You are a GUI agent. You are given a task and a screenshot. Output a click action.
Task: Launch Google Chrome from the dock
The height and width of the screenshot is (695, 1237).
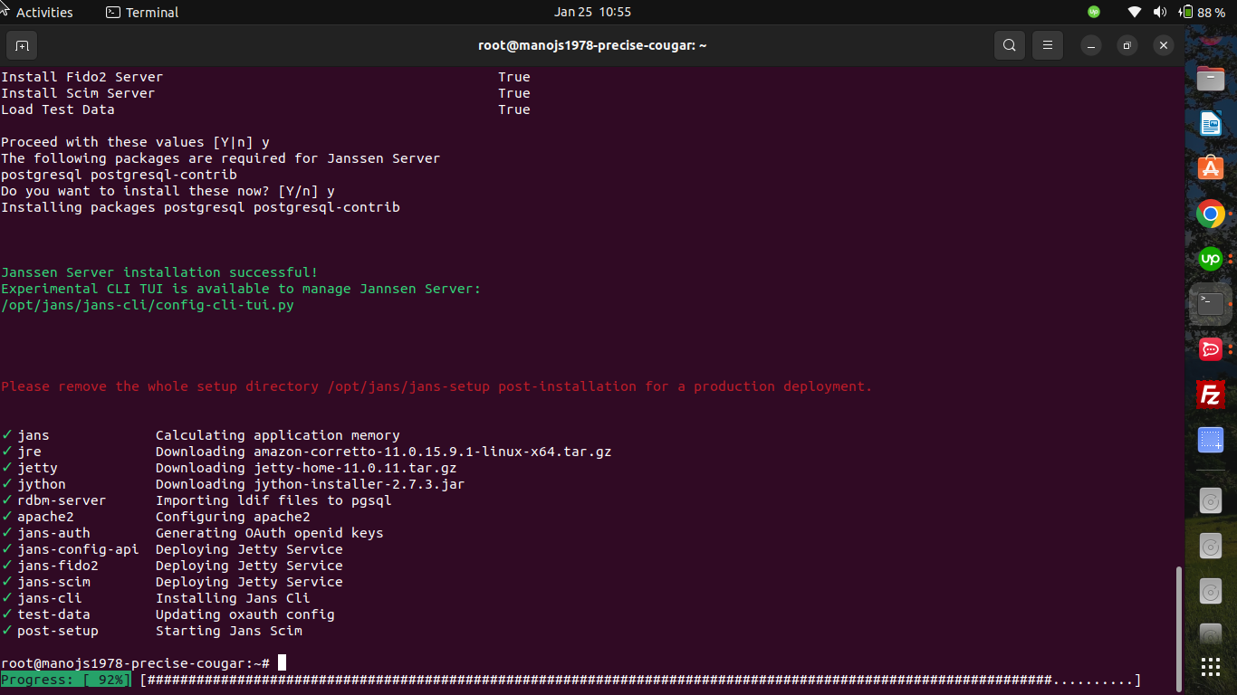(x=1211, y=214)
